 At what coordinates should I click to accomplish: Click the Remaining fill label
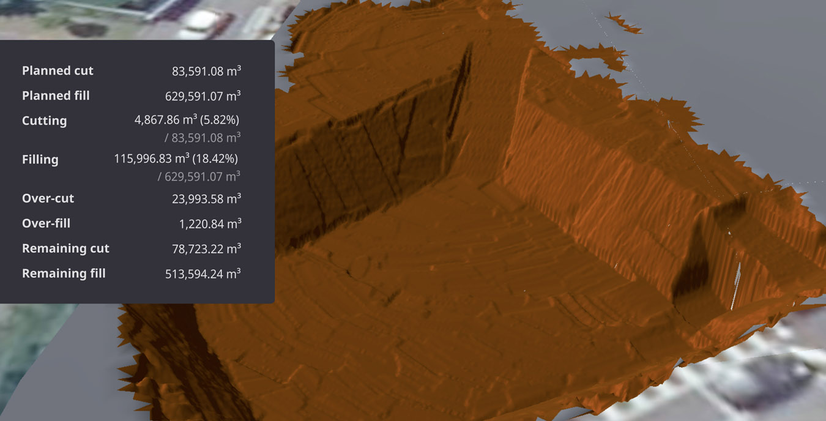point(64,274)
